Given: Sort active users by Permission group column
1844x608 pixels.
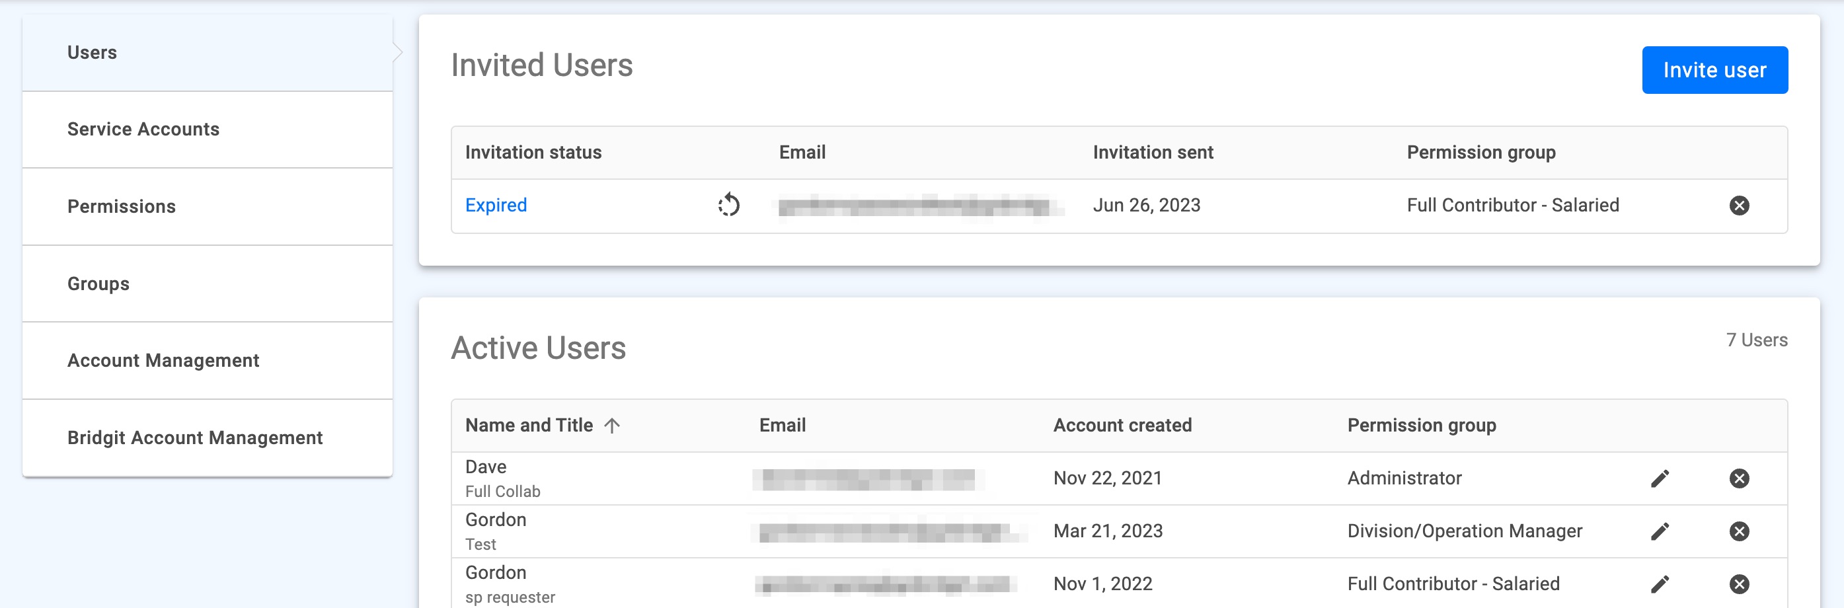Looking at the screenshot, I should [x=1421, y=426].
